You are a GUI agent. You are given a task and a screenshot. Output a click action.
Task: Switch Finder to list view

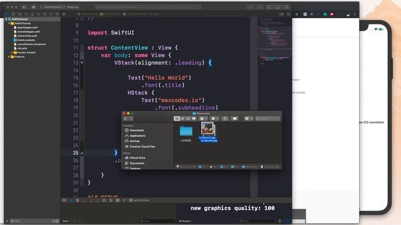coord(182,119)
